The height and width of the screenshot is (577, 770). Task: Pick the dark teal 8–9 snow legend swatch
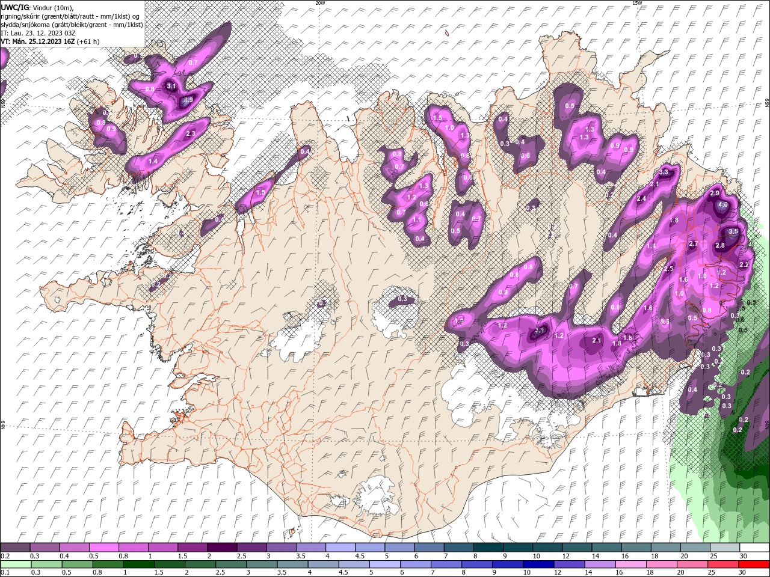click(x=488, y=548)
